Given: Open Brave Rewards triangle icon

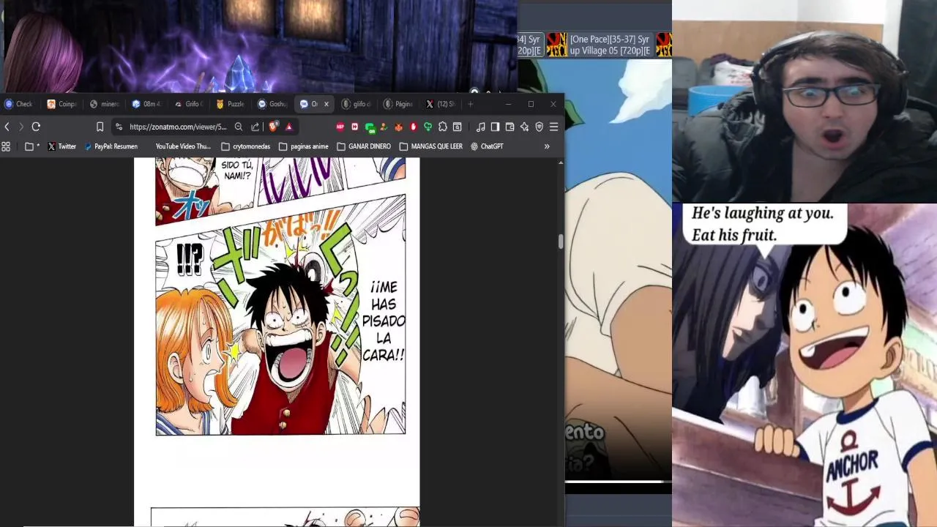Looking at the screenshot, I should 288,127.
